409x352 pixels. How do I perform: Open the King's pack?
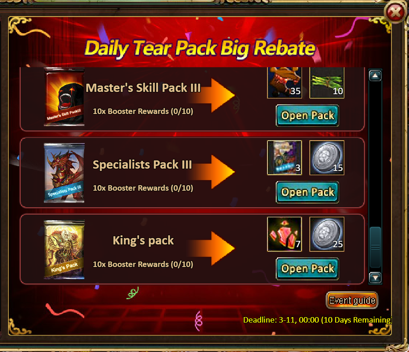[x=307, y=268]
